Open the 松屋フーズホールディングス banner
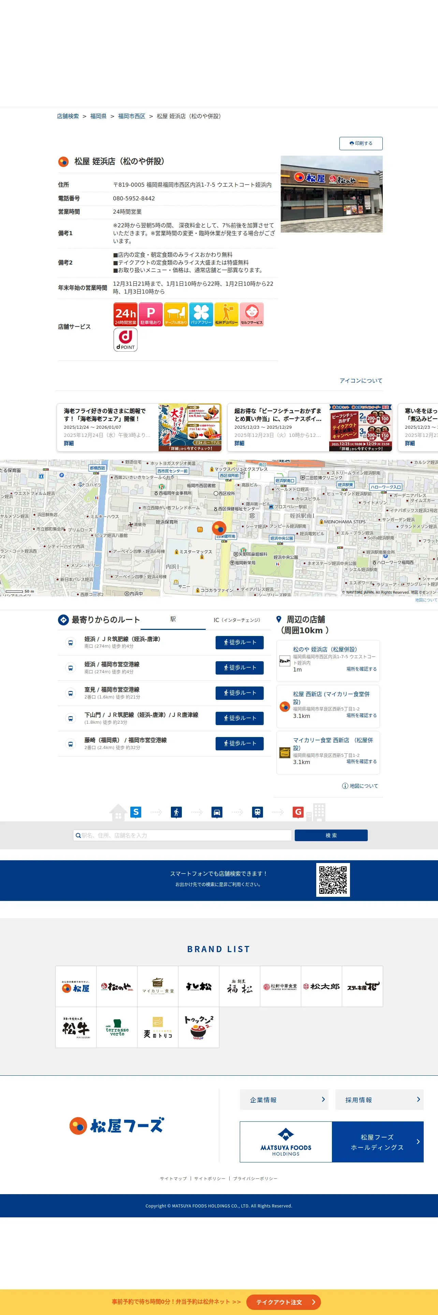This screenshot has height=1315, width=438. (332, 1142)
